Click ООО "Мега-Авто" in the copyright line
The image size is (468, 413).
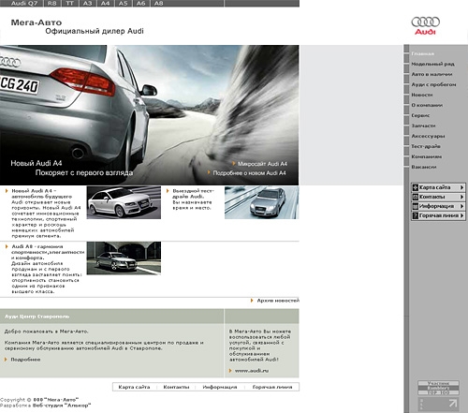tap(56, 400)
